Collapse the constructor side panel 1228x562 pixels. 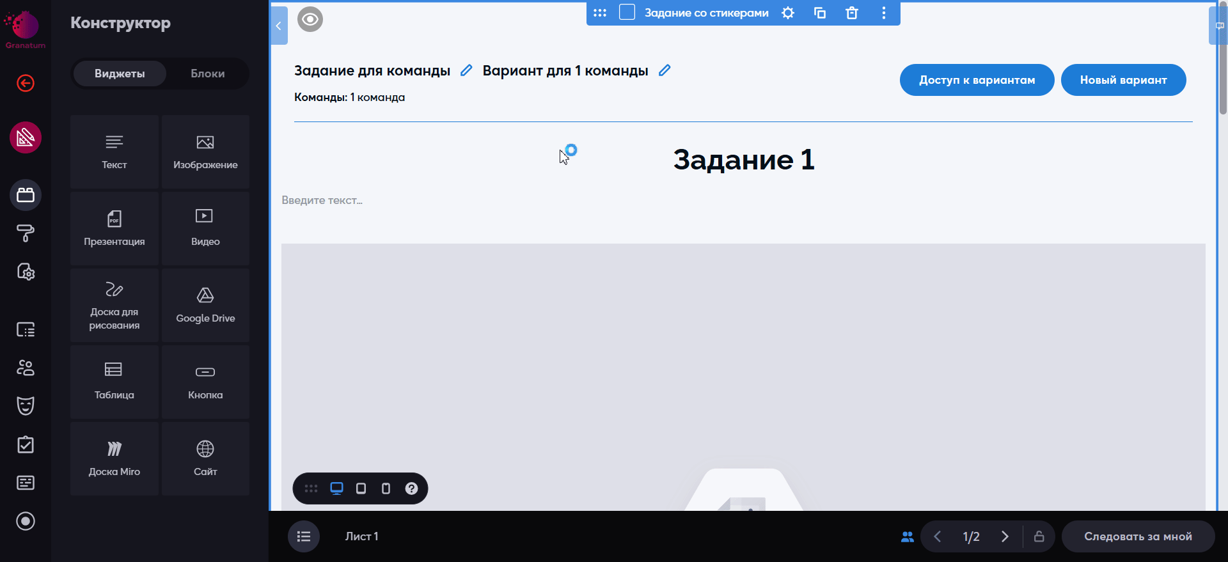pos(279,26)
